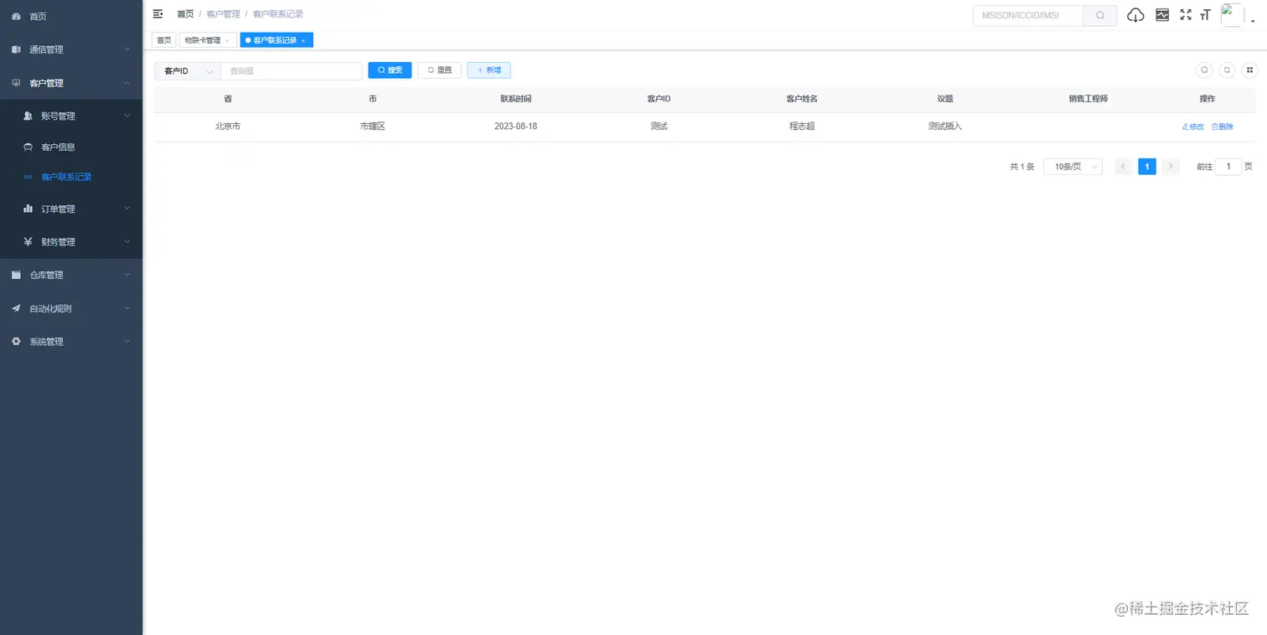Expand the 账号管理 submenu chevron

[x=127, y=116]
